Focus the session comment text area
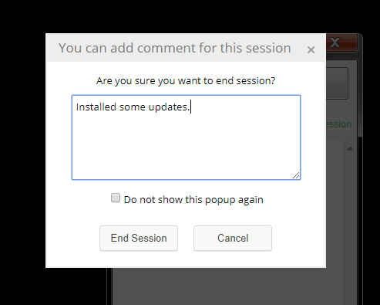 186,137
